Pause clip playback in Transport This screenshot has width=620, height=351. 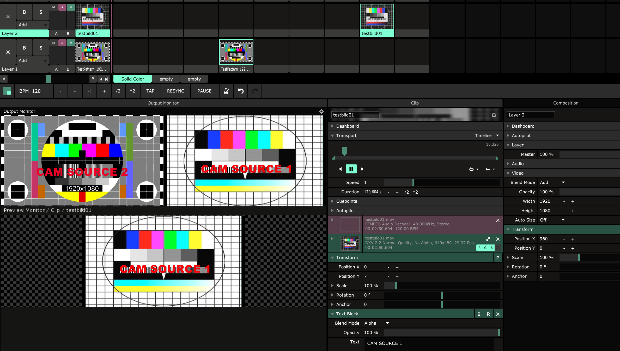(x=351, y=169)
